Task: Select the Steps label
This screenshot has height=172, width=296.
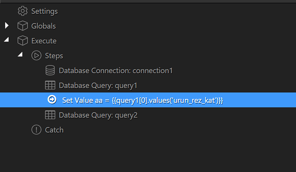Action: pos(54,56)
